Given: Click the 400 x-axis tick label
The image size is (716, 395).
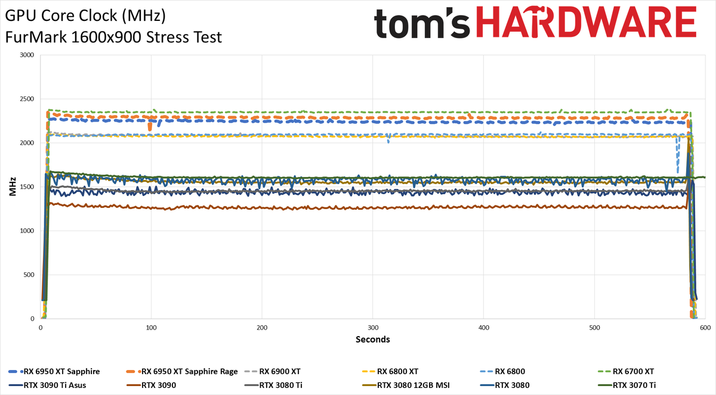Looking at the screenshot, I should click(x=484, y=328).
